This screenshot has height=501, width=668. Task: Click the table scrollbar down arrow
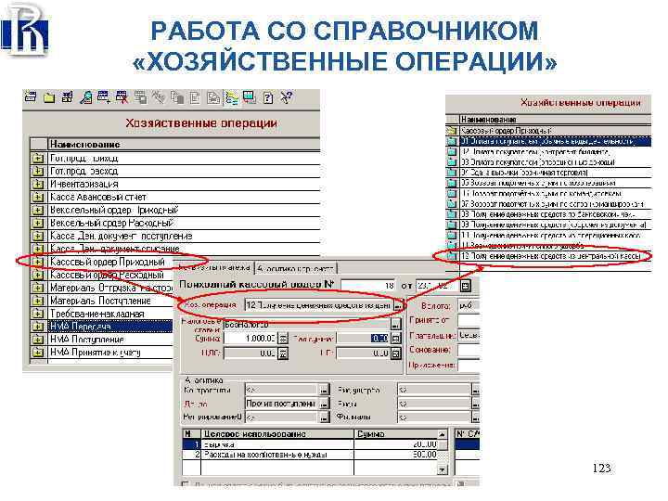point(443,469)
